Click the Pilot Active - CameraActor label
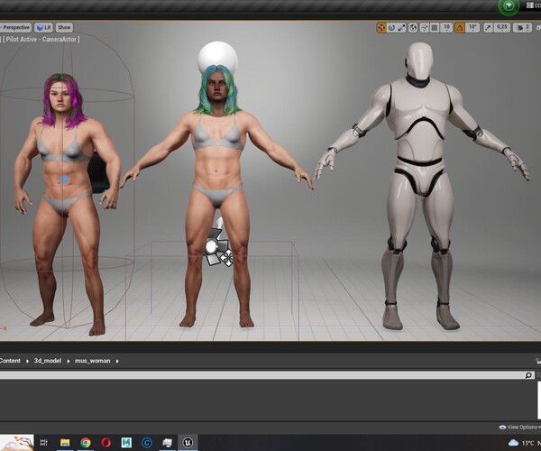This screenshot has height=451, width=541. [x=41, y=40]
